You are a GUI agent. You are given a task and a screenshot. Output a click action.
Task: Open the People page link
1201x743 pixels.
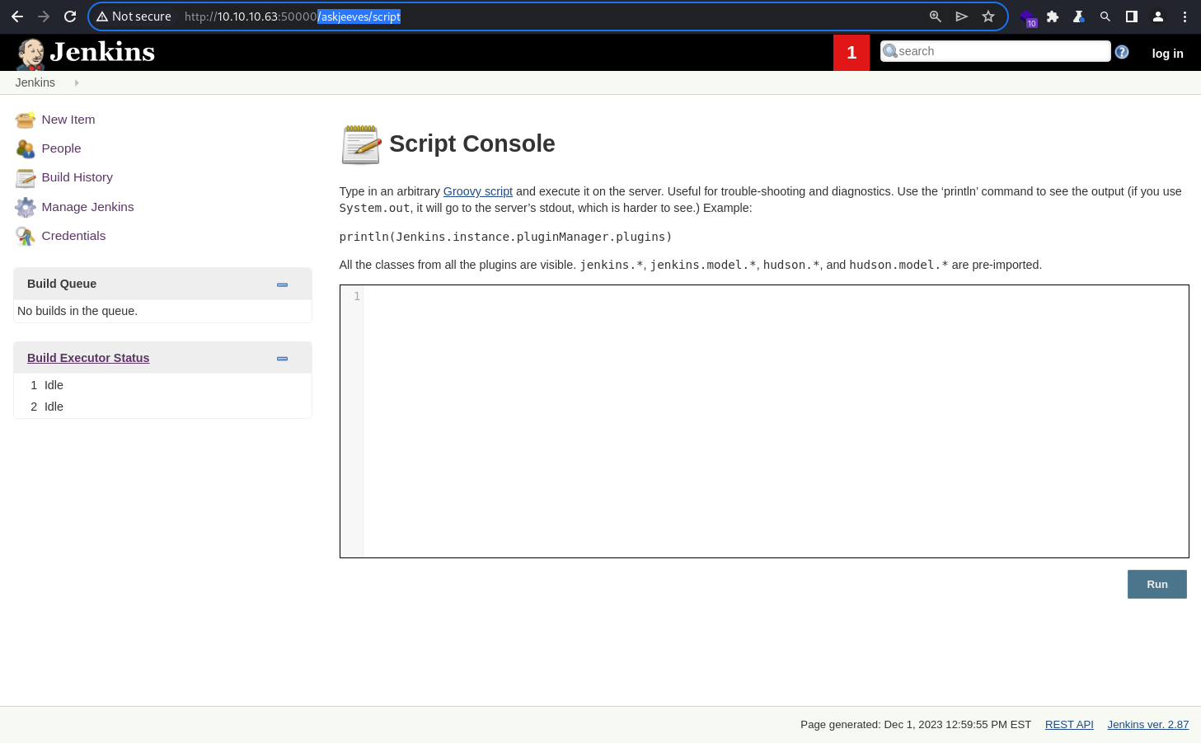[61, 148]
